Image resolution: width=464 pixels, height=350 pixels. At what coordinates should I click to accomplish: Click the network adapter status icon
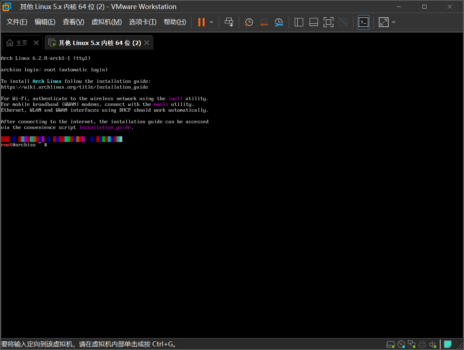(x=412, y=344)
